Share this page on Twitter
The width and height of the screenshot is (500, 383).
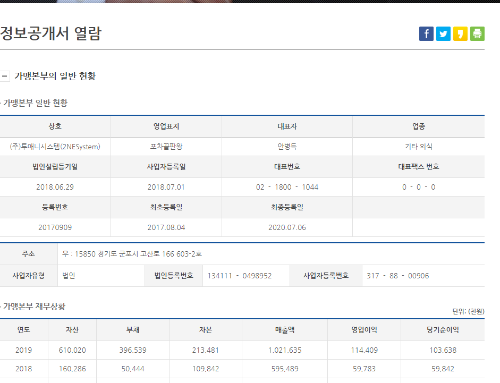pos(443,33)
